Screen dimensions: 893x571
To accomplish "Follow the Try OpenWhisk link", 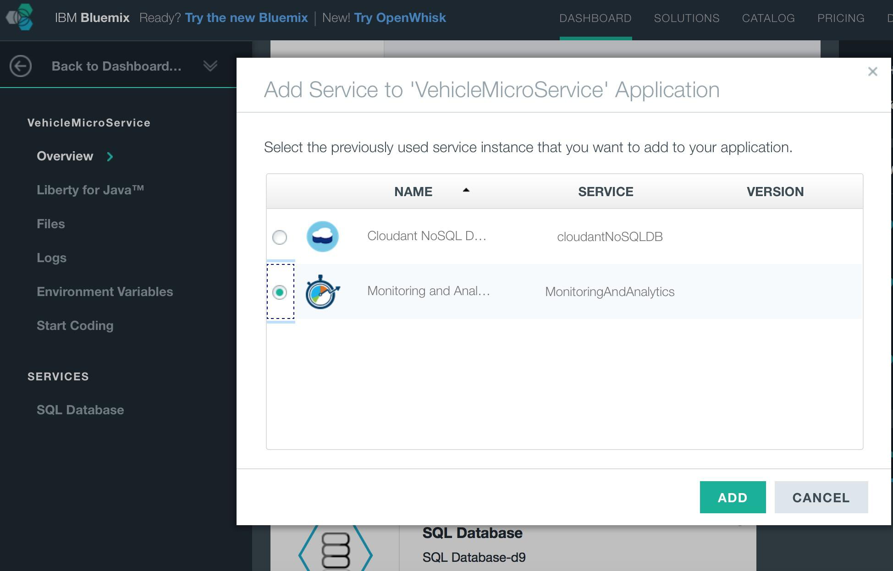I will [x=400, y=18].
